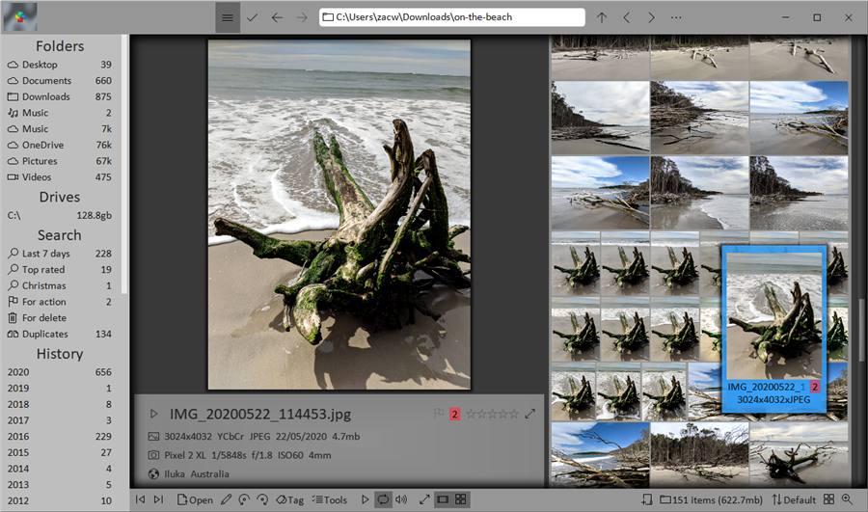Click the application logo icon

pos(20,17)
